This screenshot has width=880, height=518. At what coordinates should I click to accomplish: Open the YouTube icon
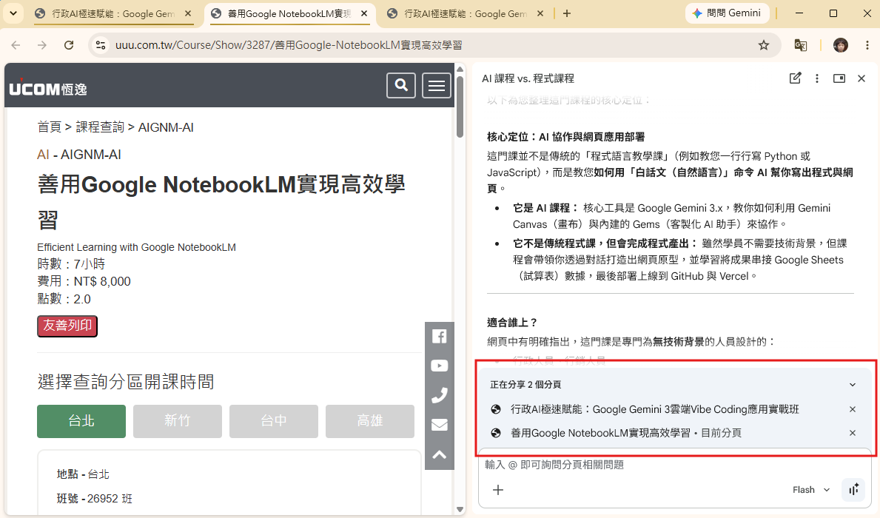point(440,366)
